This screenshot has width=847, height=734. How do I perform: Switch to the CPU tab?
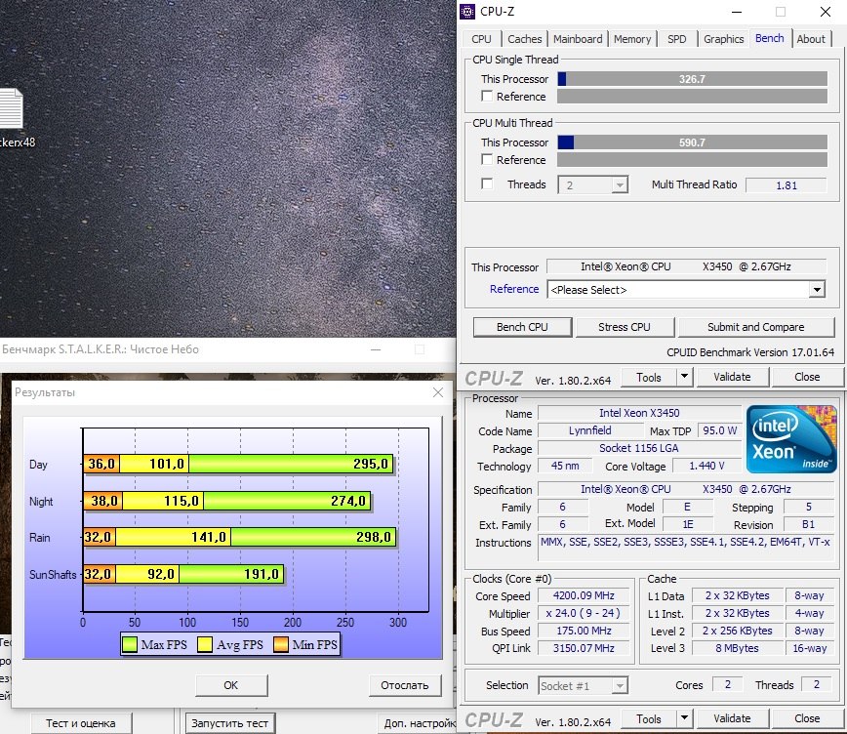(481, 39)
